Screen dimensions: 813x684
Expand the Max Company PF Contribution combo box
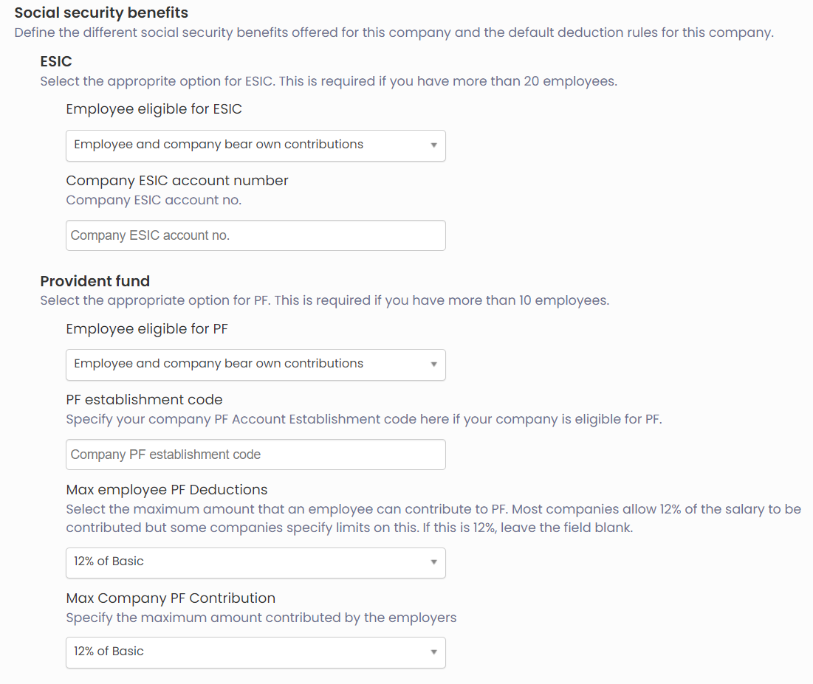[255, 652]
